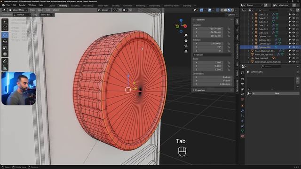Click the hand pan viewport icon
Screen dimensions: 301x169
coord(186,41)
